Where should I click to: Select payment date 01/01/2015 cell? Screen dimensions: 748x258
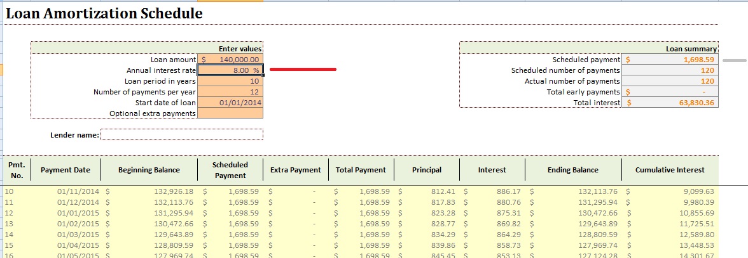(74, 212)
